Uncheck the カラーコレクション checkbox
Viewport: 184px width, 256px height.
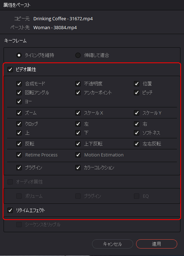78,168
